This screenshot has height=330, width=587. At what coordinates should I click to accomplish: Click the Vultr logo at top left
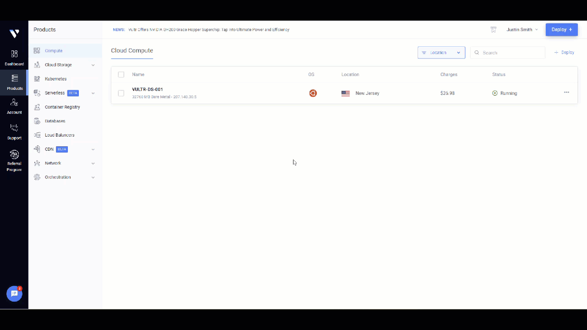point(14,33)
